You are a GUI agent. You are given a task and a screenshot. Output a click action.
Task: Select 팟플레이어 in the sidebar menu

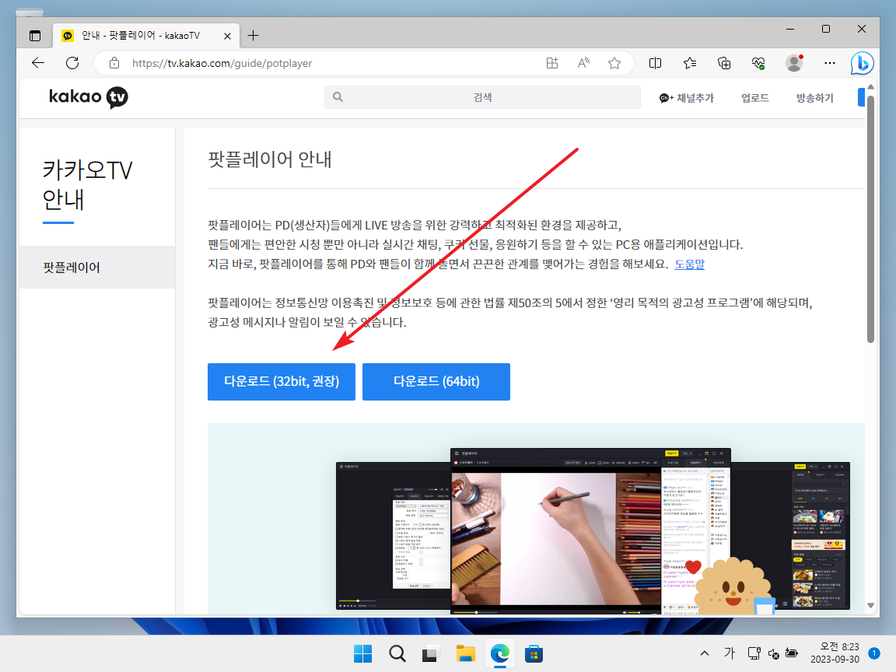pos(97,267)
